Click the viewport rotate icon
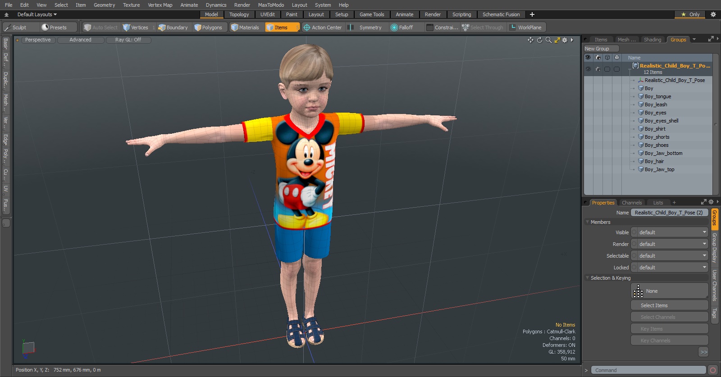This screenshot has width=721, height=377. point(539,40)
